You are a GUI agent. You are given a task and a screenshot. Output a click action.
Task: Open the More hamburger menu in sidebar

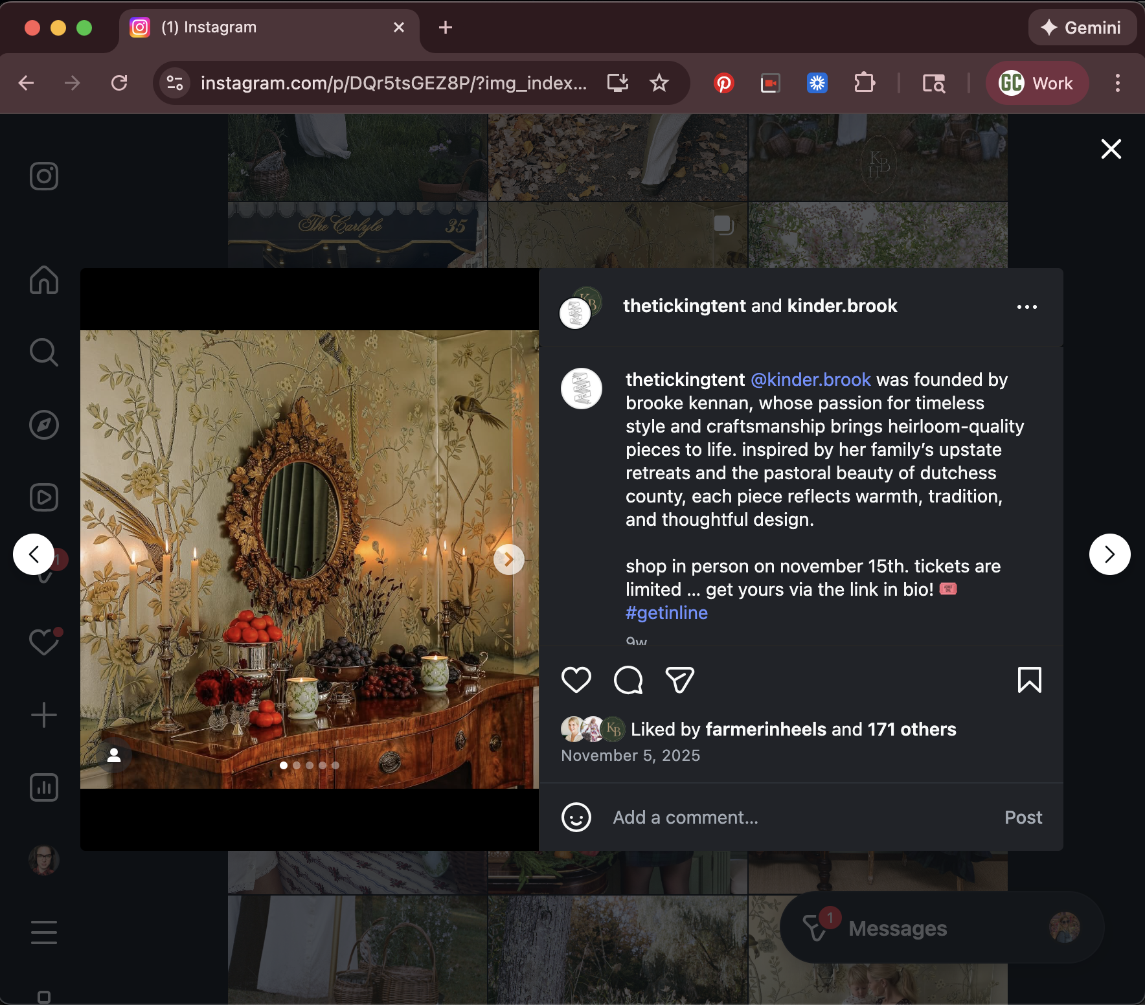click(44, 932)
